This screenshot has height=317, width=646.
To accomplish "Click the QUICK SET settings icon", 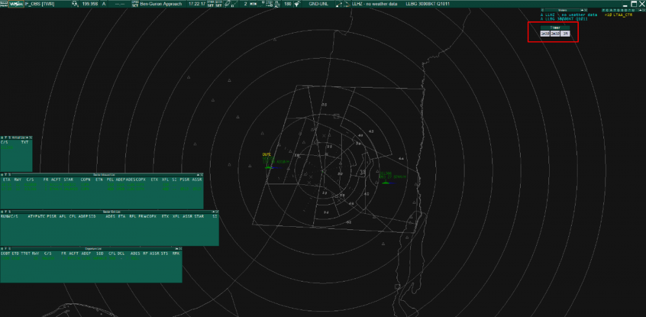I will click(218, 3).
